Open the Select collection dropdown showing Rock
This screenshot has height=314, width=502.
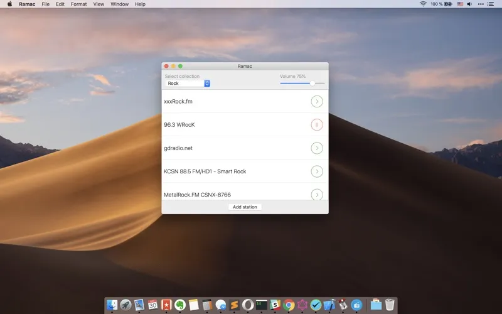[188, 84]
